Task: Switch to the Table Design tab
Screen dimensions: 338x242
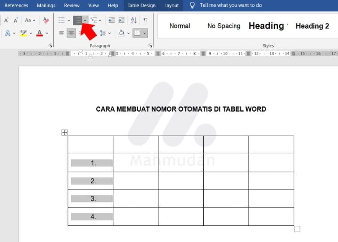Action: [x=141, y=5]
